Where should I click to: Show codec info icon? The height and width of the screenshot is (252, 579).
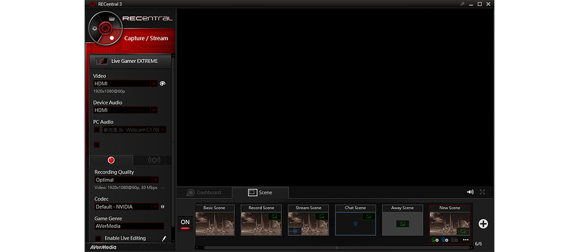(x=163, y=207)
